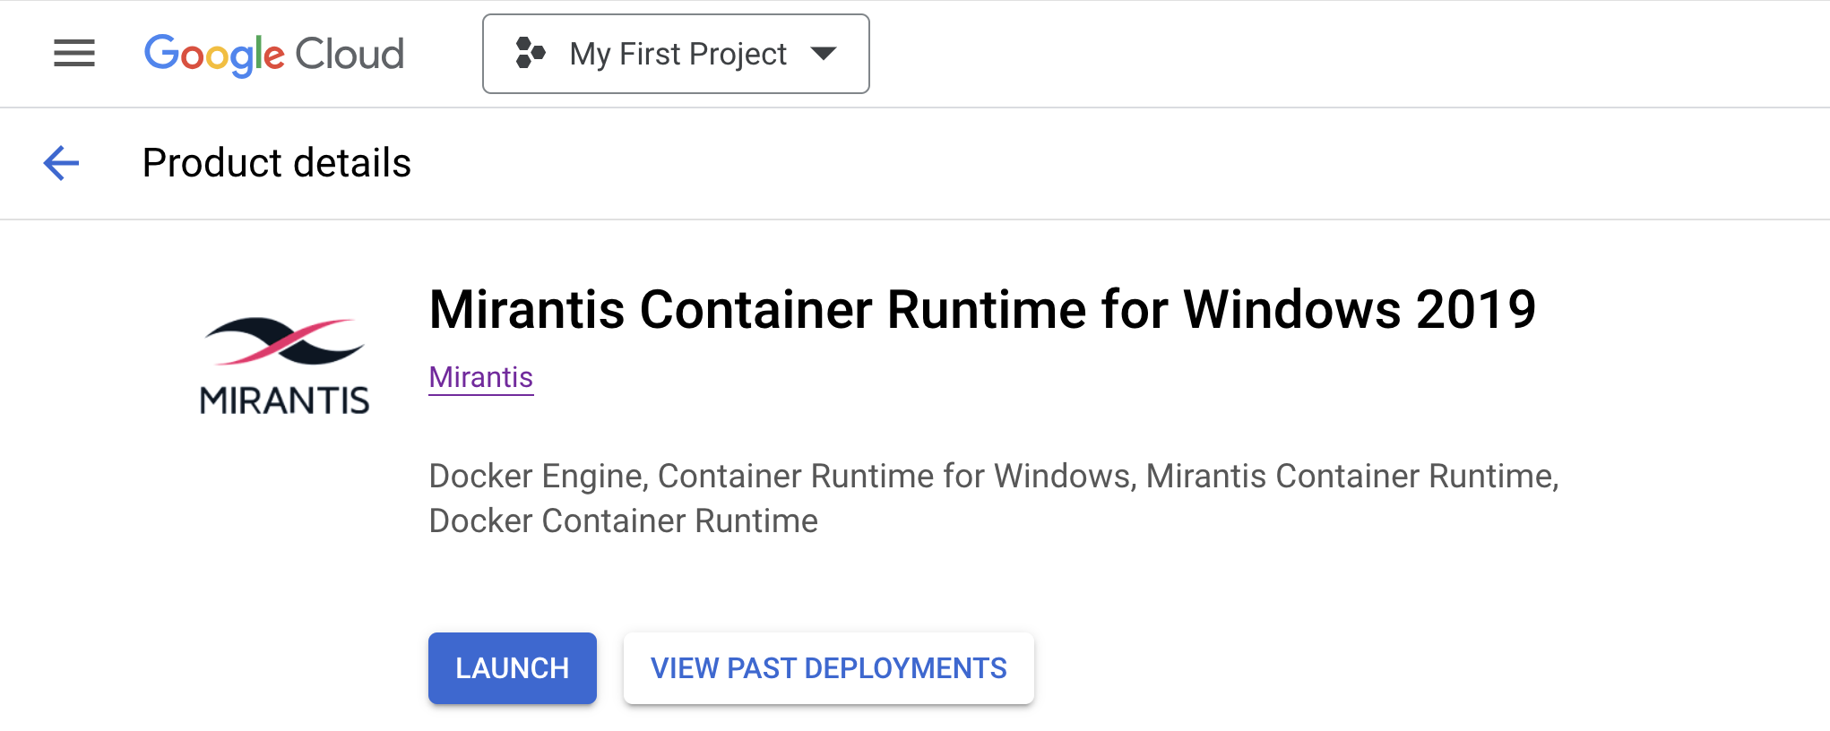Open the Mirantis publisher link
The image size is (1830, 731).
click(481, 377)
